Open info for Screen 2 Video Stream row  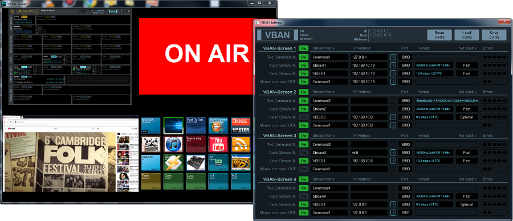click(x=393, y=117)
